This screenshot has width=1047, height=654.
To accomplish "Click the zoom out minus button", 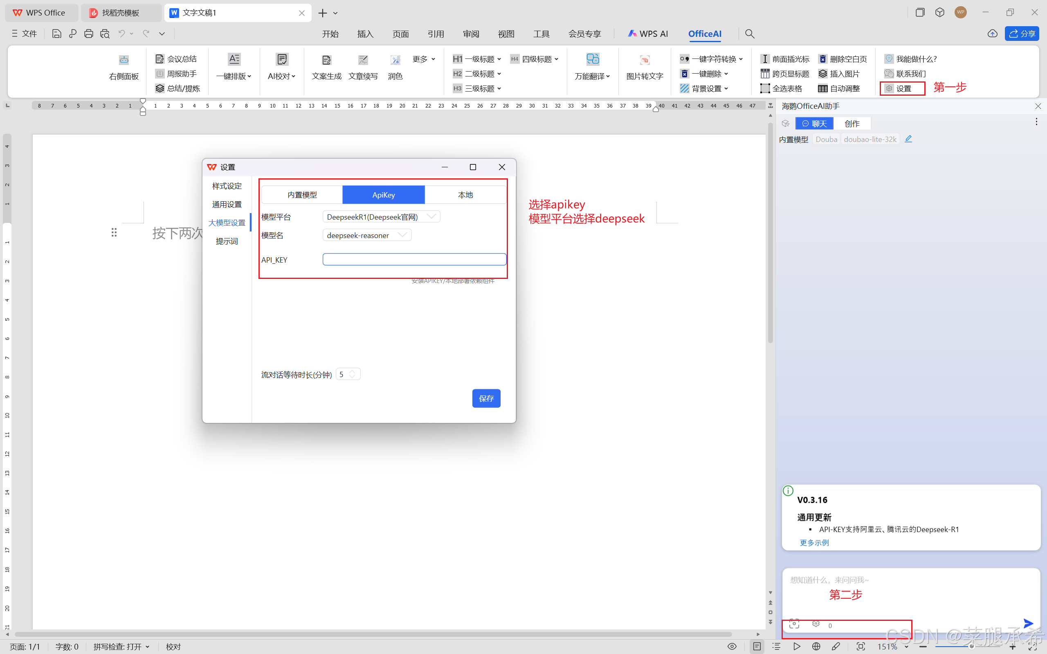I will point(923,646).
